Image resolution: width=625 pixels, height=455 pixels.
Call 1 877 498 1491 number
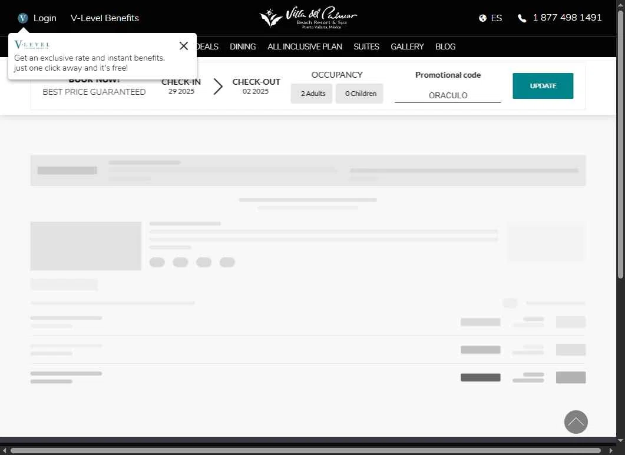(x=567, y=18)
